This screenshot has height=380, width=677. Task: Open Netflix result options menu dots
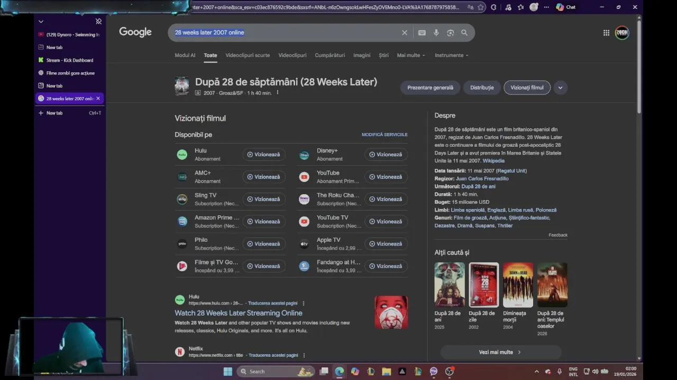pyautogui.click(x=304, y=355)
